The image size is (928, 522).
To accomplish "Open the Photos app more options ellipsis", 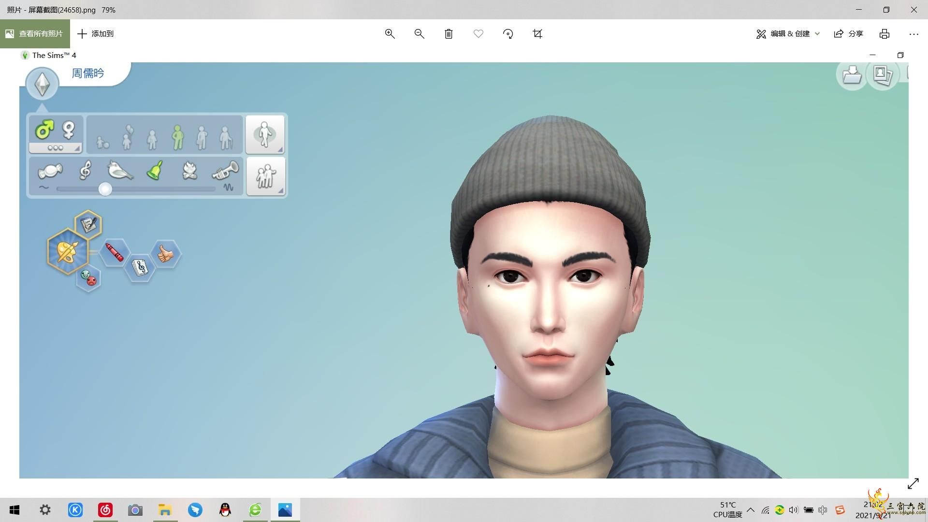I will click(x=913, y=34).
